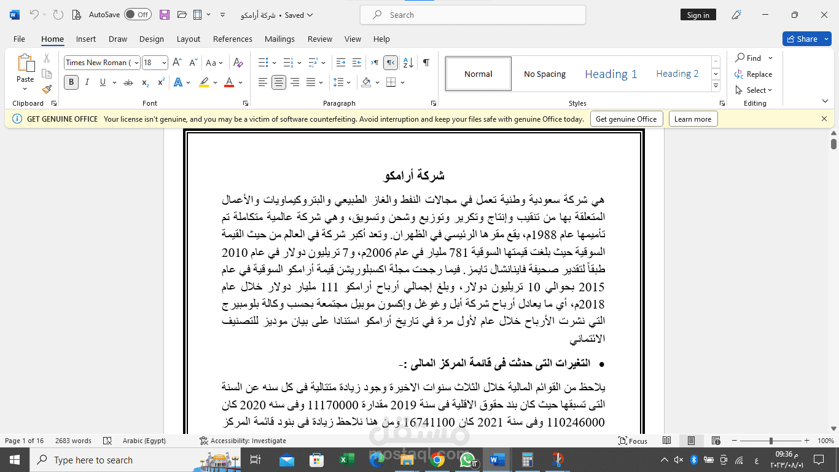
Task: Click the yellow text highlight color button
Action: pos(204,82)
